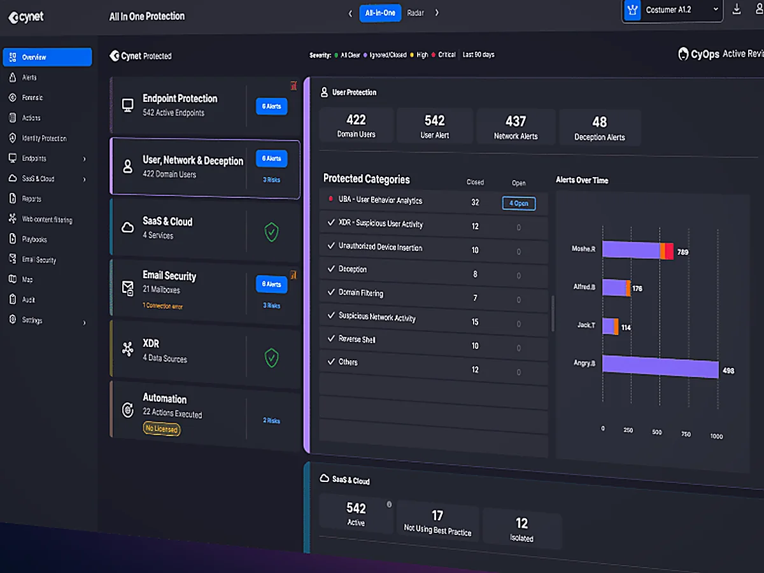Viewport: 764px width, 573px height.
Task: Click the 437 Network Alerts tile
Action: pos(516,127)
